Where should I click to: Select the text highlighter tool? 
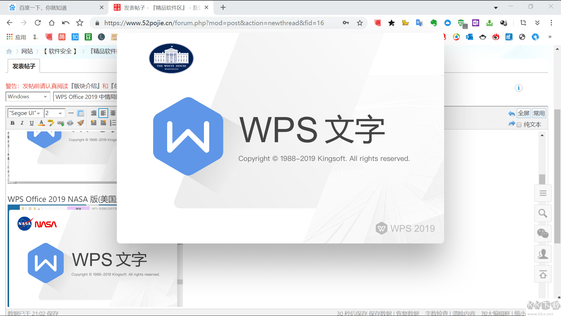[x=51, y=123]
